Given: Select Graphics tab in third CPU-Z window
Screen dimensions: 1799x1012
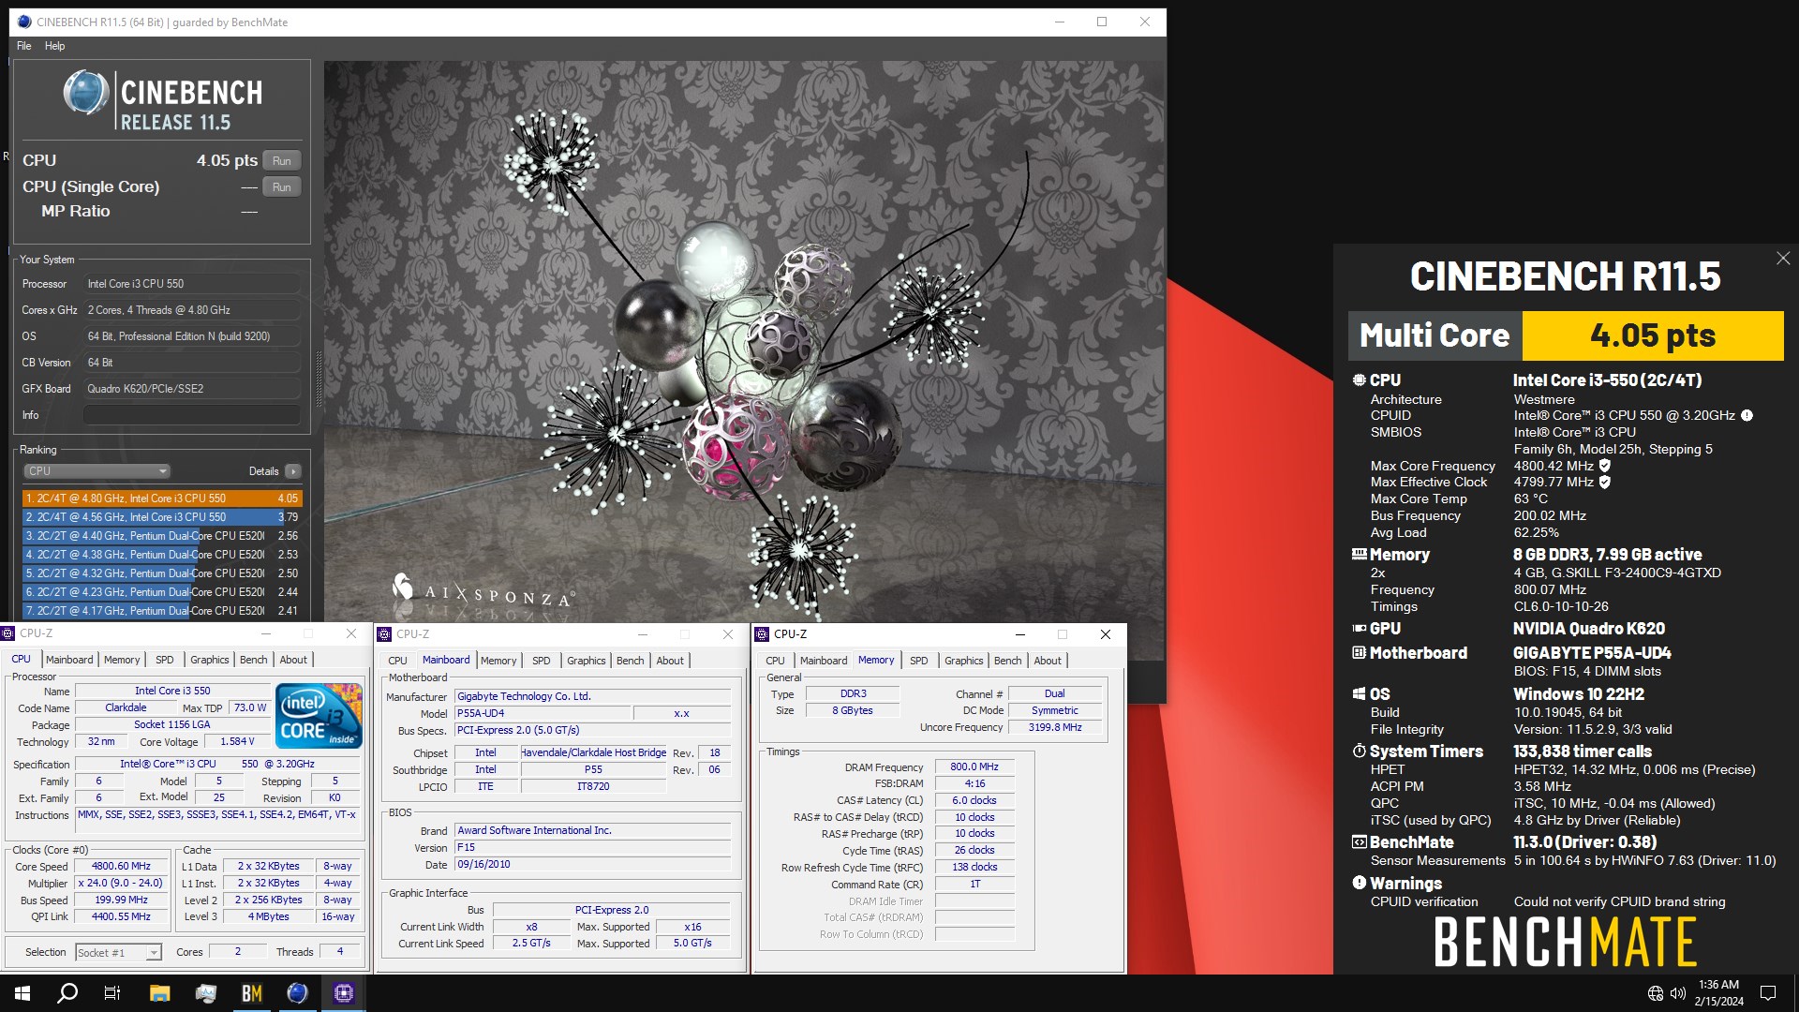Looking at the screenshot, I should [x=964, y=661].
